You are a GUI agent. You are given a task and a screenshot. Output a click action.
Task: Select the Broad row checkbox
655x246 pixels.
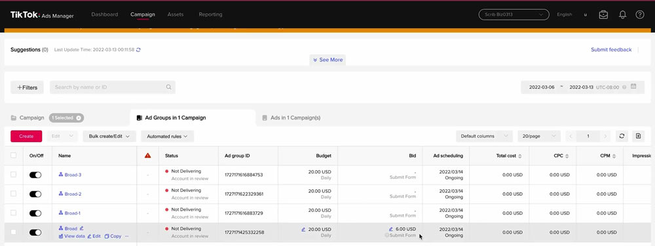pyautogui.click(x=13, y=232)
